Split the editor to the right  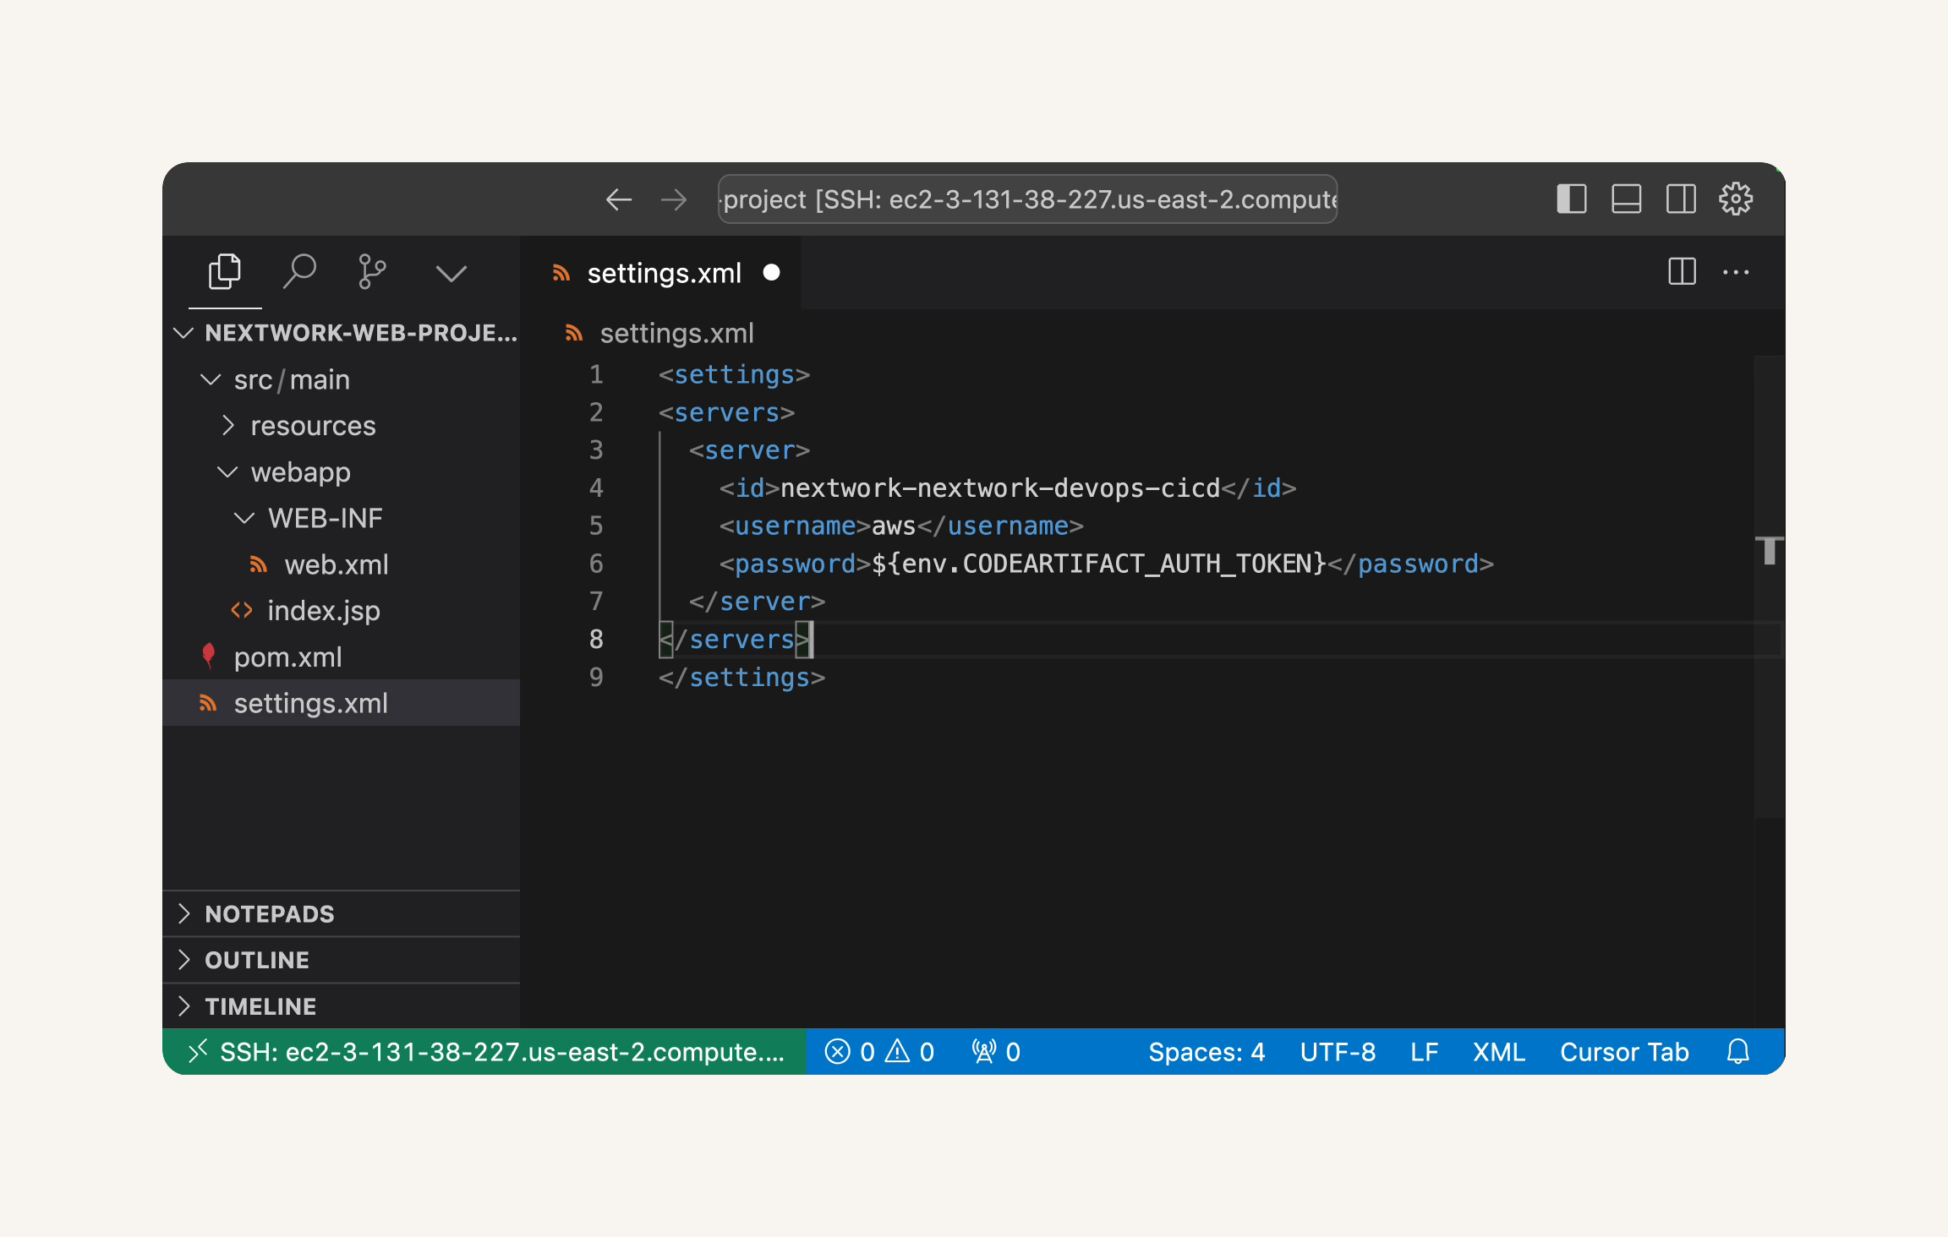1683,272
